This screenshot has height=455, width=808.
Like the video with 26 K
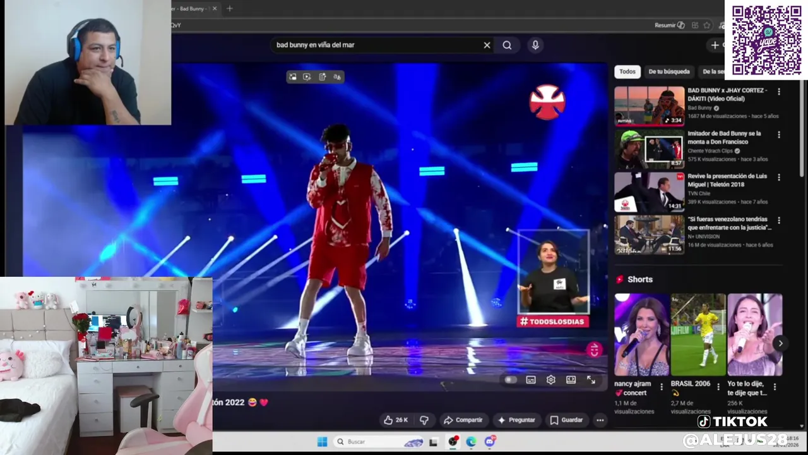[x=396, y=420]
